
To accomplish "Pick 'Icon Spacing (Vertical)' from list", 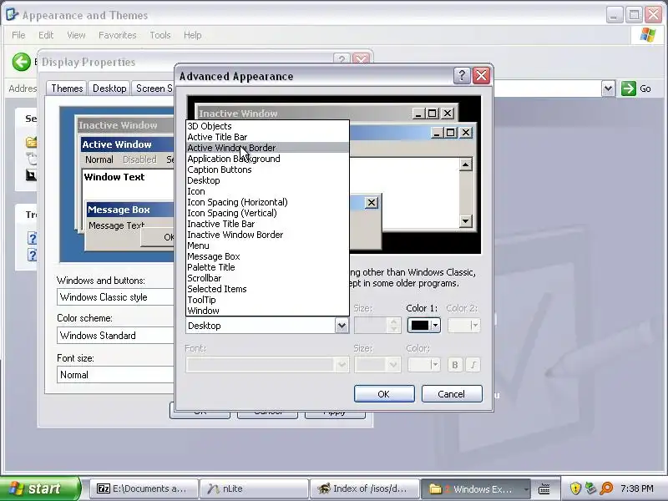I will click(267, 213).
